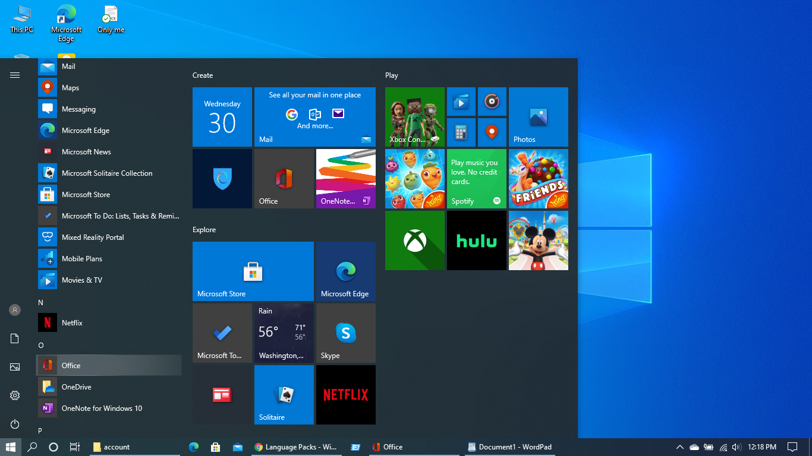
Task: Open the Photos tile
Action: pos(539,117)
